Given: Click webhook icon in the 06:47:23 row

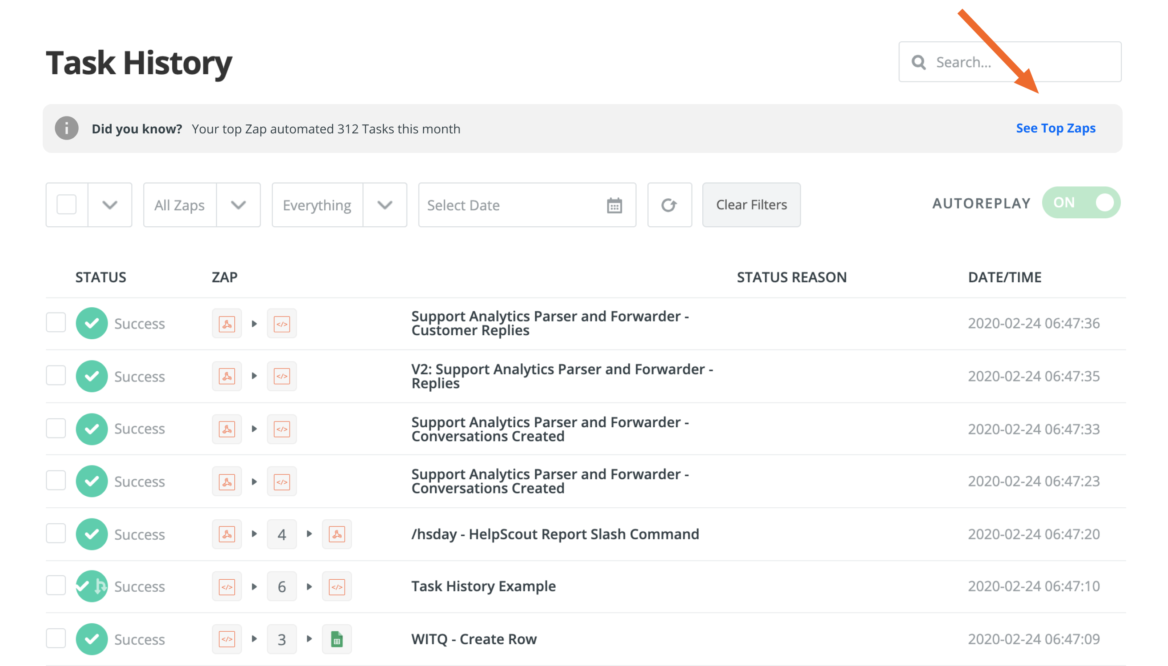Looking at the screenshot, I should point(226,481).
